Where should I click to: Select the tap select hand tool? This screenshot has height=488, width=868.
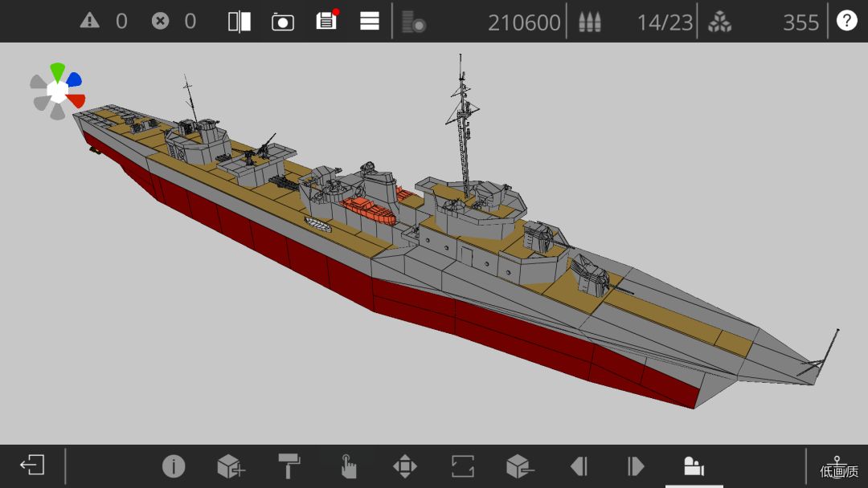(x=348, y=466)
